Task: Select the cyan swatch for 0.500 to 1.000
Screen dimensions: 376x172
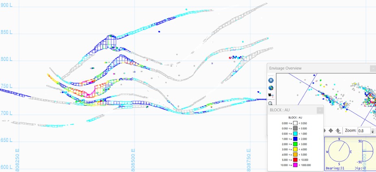Action: (x=295, y=133)
